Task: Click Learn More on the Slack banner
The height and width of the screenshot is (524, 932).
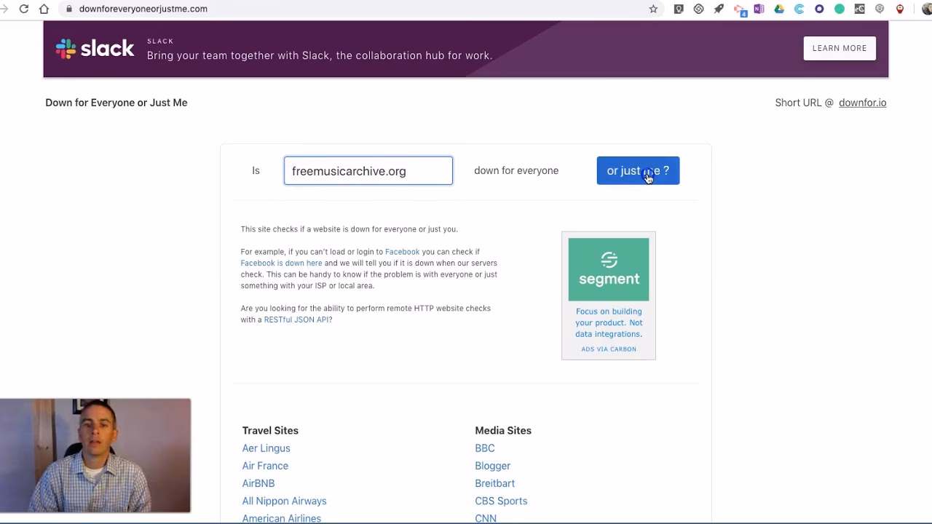Action: [840, 48]
